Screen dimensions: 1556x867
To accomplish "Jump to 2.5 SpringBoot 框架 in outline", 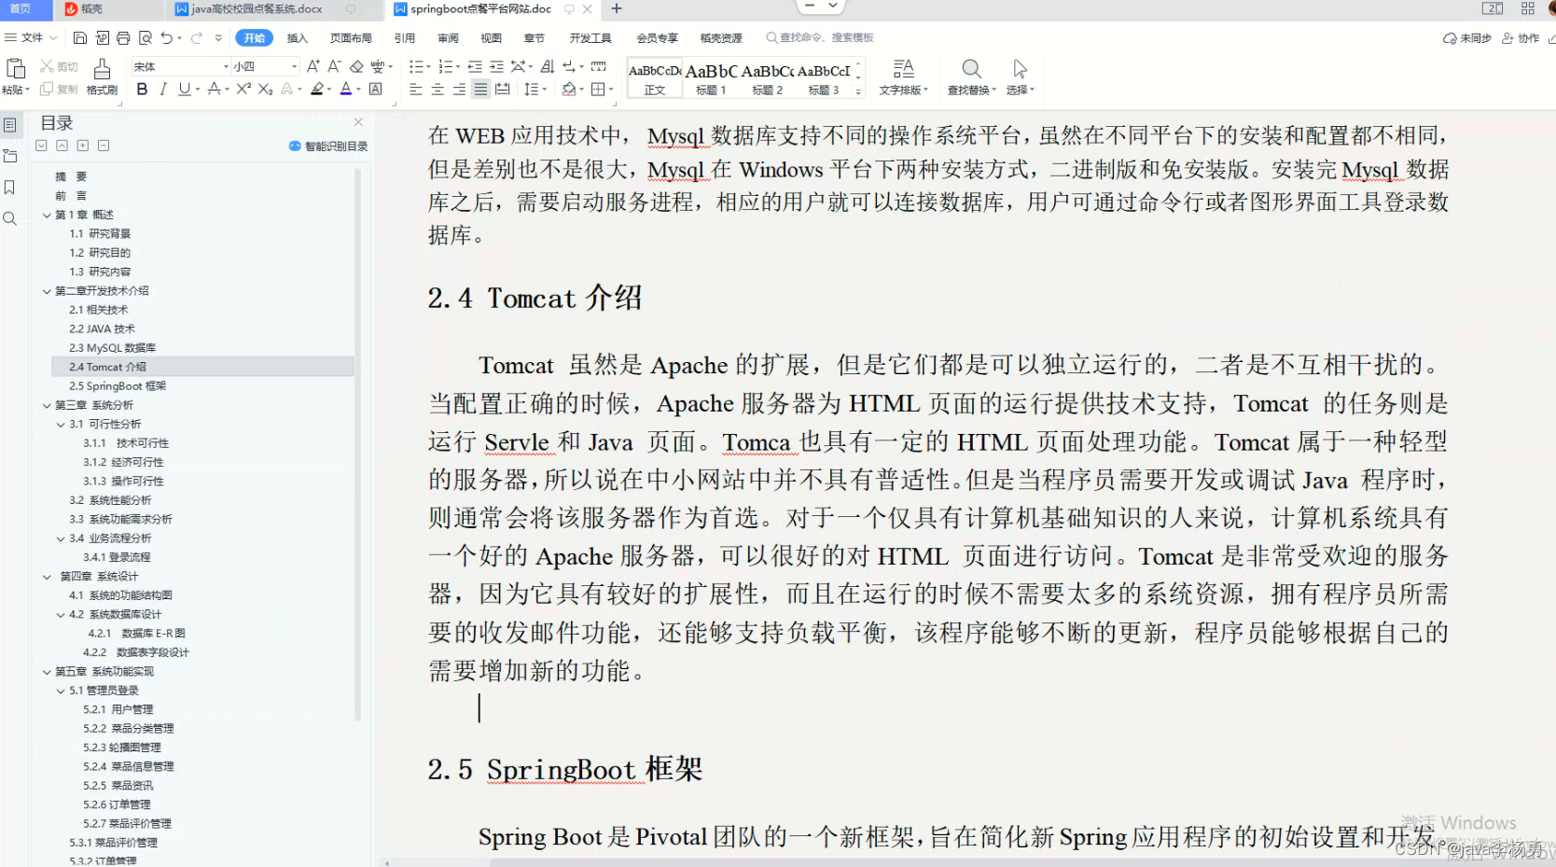I will [x=118, y=386].
